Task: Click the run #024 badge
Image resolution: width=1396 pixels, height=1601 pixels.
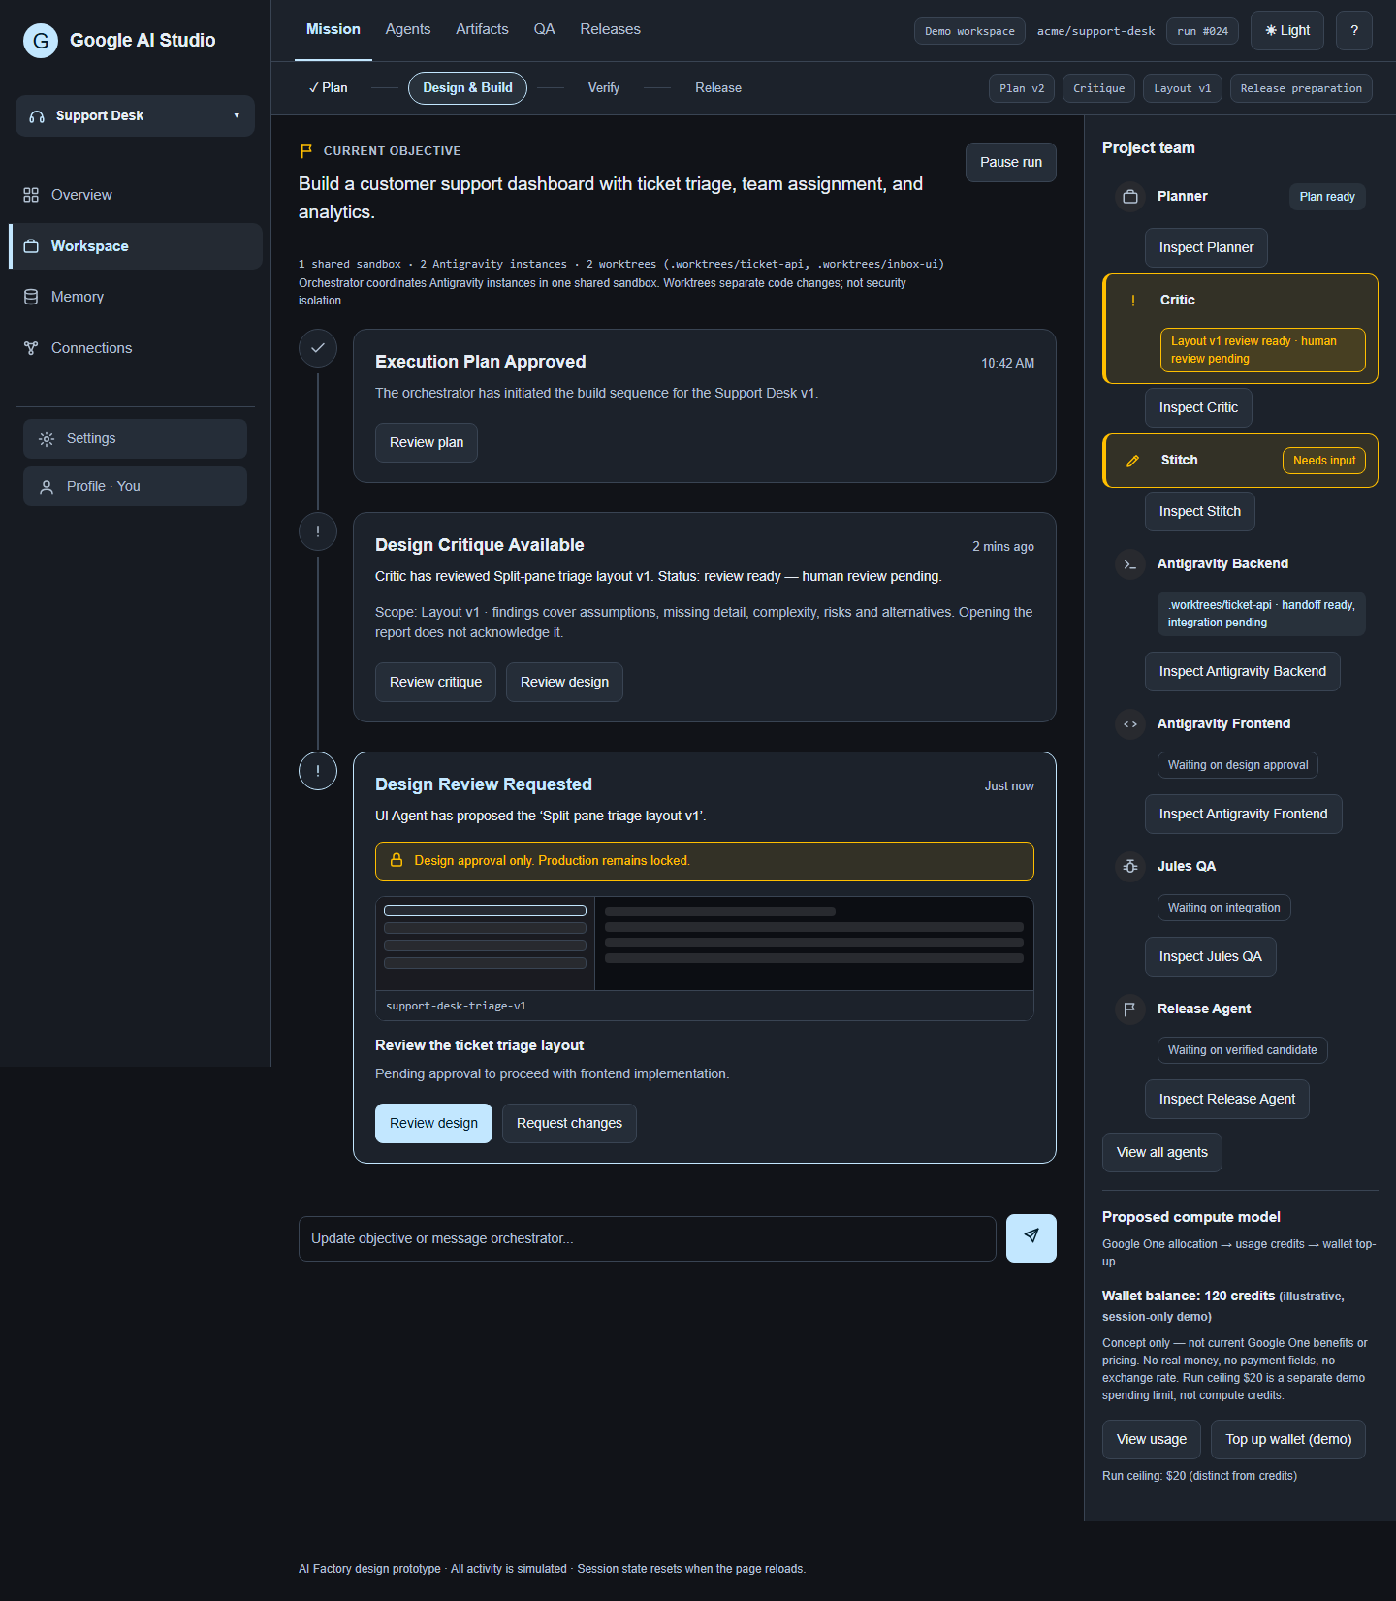Action: click(x=1203, y=31)
